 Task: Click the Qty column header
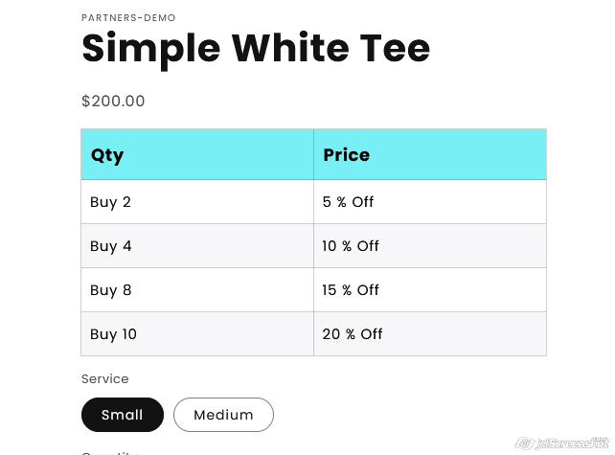107,155
